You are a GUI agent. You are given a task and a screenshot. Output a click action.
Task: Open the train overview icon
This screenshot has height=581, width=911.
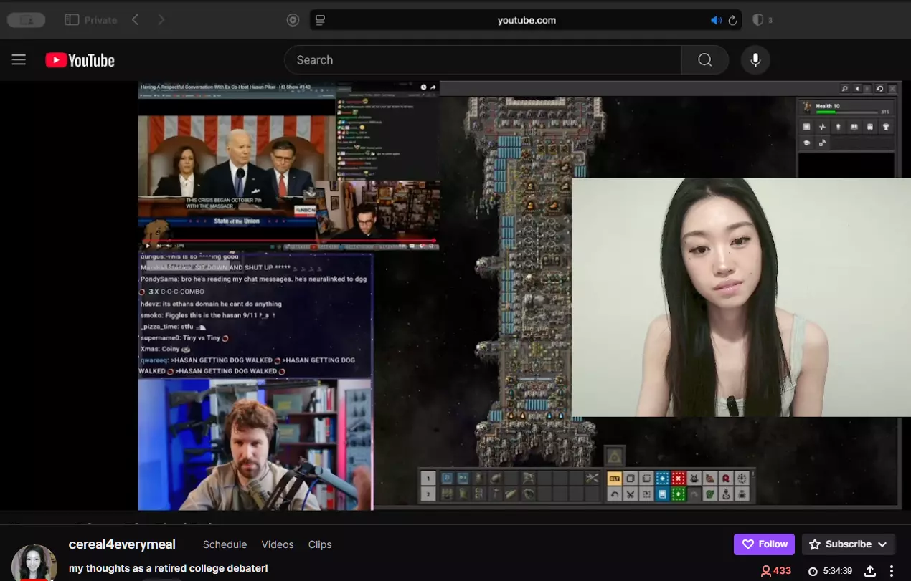(x=870, y=127)
